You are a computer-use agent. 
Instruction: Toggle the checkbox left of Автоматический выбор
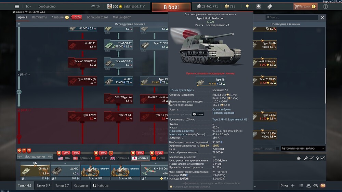tap(277, 149)
